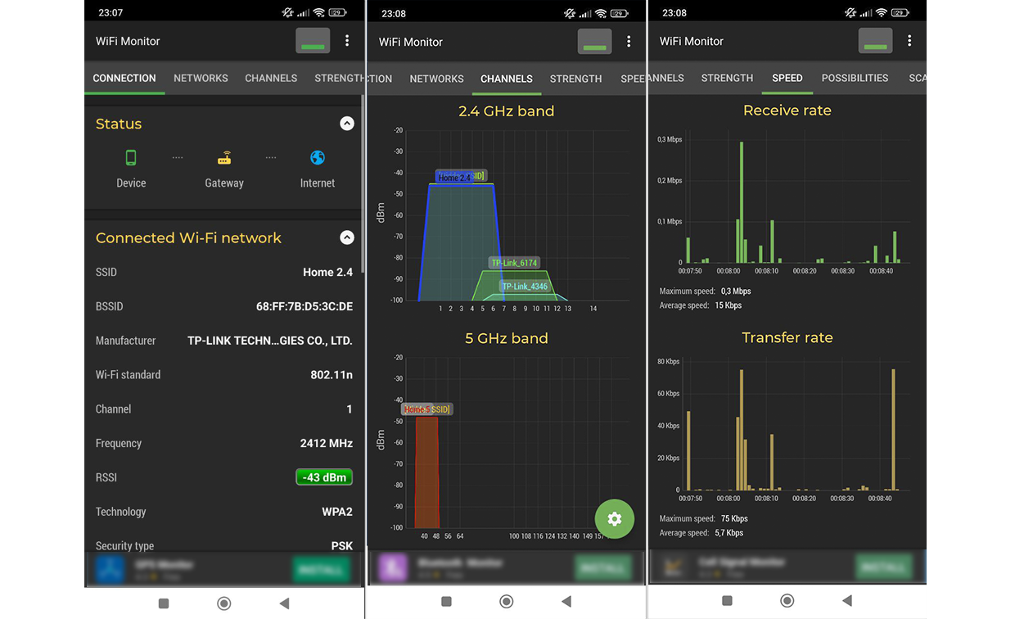Viewport: 1015px width, 619px height.
Task: Open the SPEED tab
Action: pyautogui.click(x=787, y=78)
